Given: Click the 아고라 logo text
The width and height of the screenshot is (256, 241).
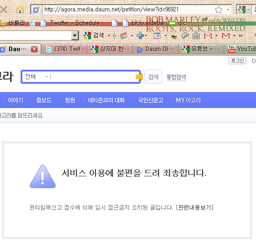Looking at the screenshot, I should click(6, 77).
